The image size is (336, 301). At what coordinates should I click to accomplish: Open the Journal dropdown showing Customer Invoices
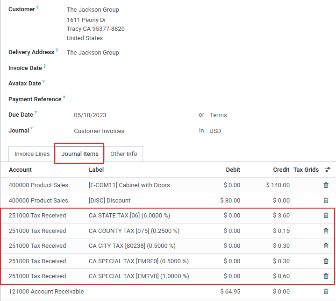(131, 131)
